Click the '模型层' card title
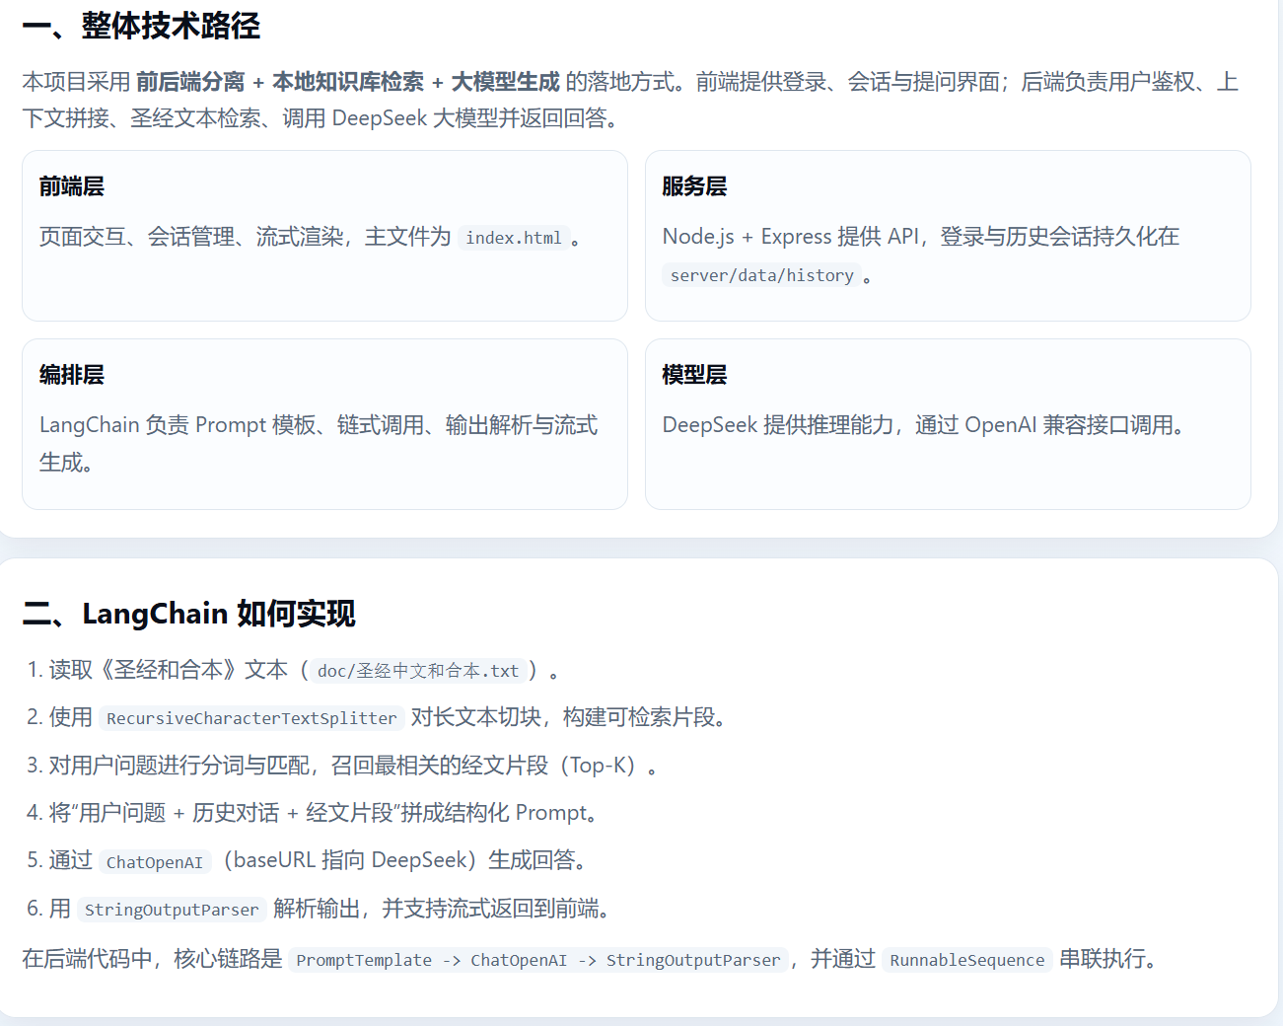Screen dimensions: 1283x1026 [694, 375]
